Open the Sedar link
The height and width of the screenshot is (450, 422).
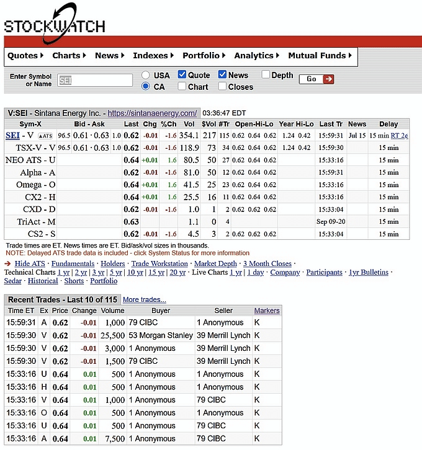pos(12,281)
